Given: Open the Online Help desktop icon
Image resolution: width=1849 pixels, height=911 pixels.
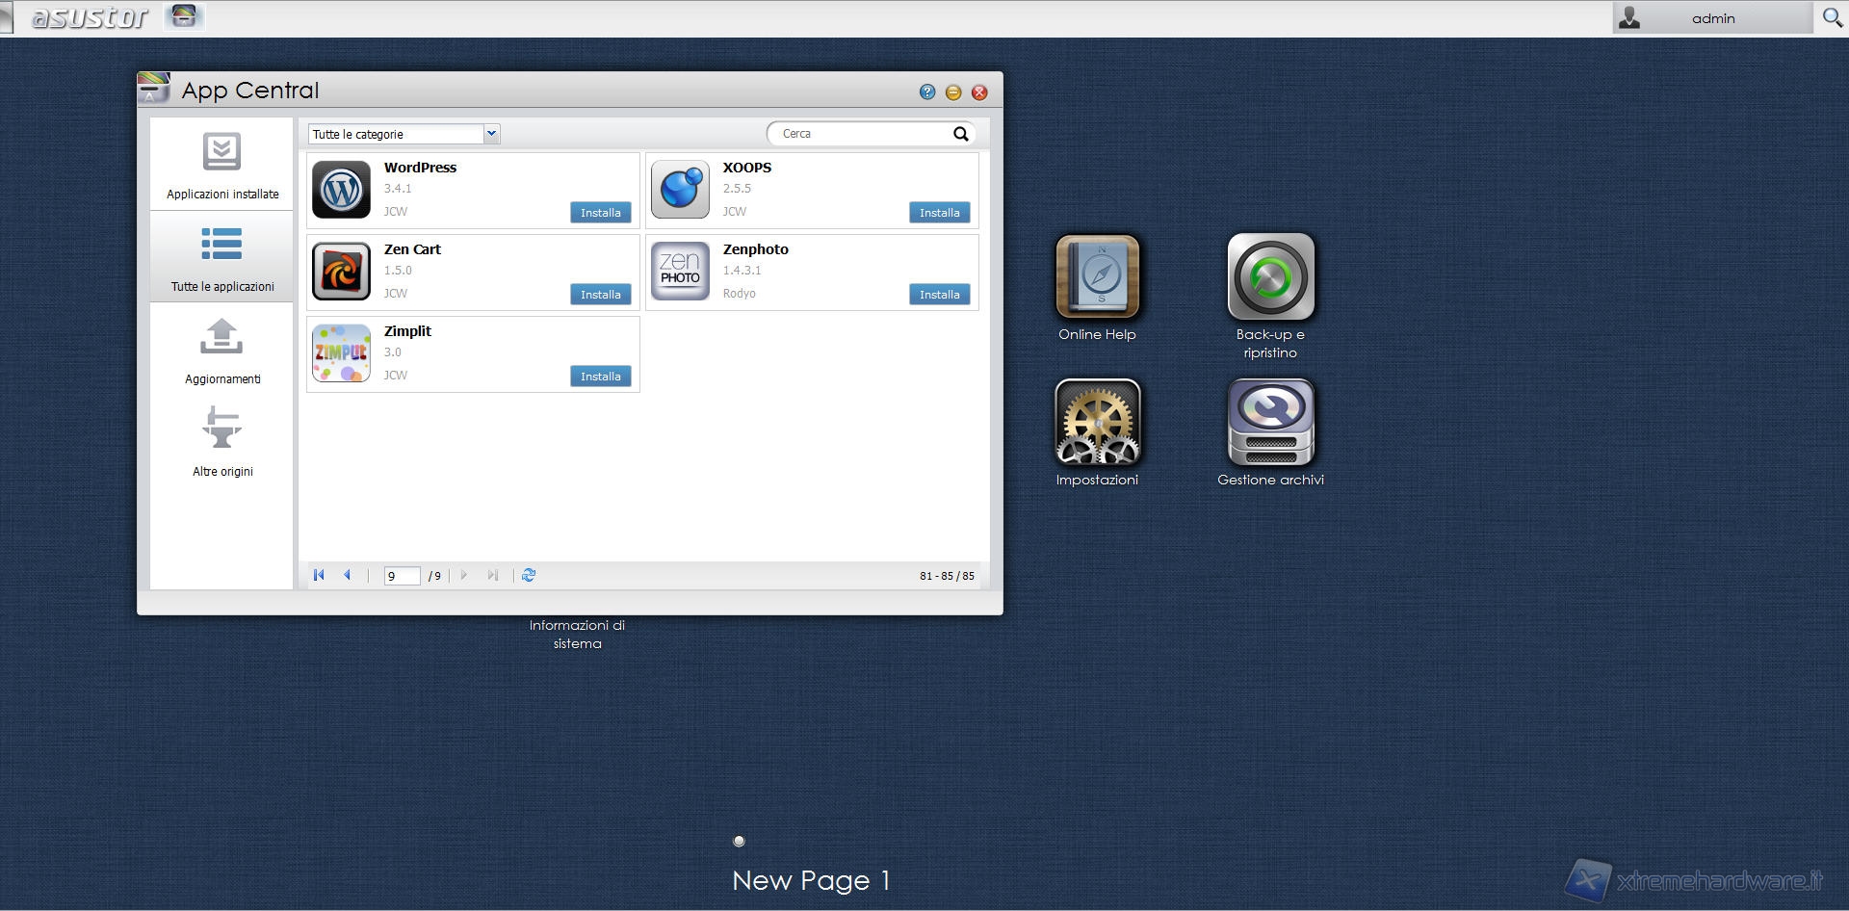Looking at the screenshot, I should [x=1097, y=277].
